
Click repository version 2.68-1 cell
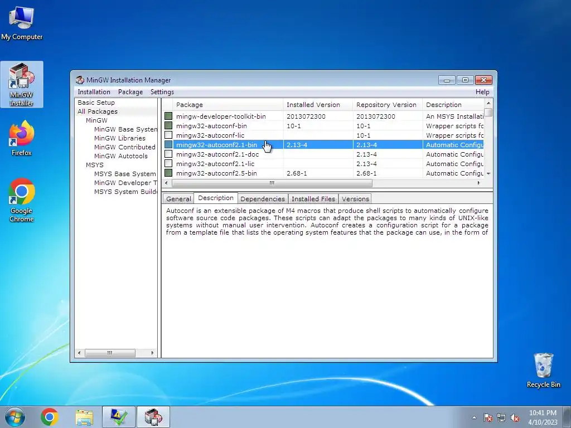tap(366, 173)
